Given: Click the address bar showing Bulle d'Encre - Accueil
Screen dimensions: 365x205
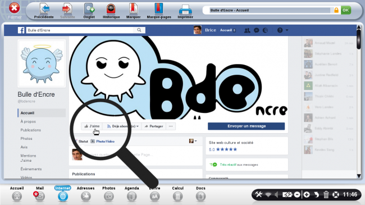Looking at the screenshot, I should [270, 10].
